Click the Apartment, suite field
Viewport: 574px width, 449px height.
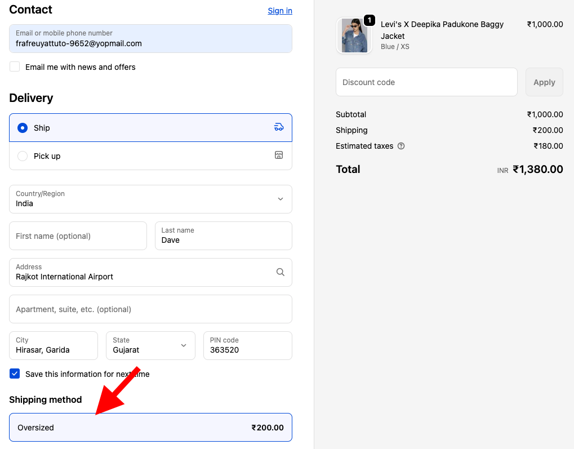(x=150, y=309)
